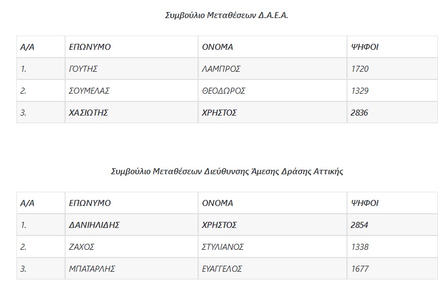Image resolution: width=445 pixels, height=292 pixels.
Task: Click the bold surname ΔΑΝΙΗΛΙΔΗΣ
Action: [x=94, y=225]
